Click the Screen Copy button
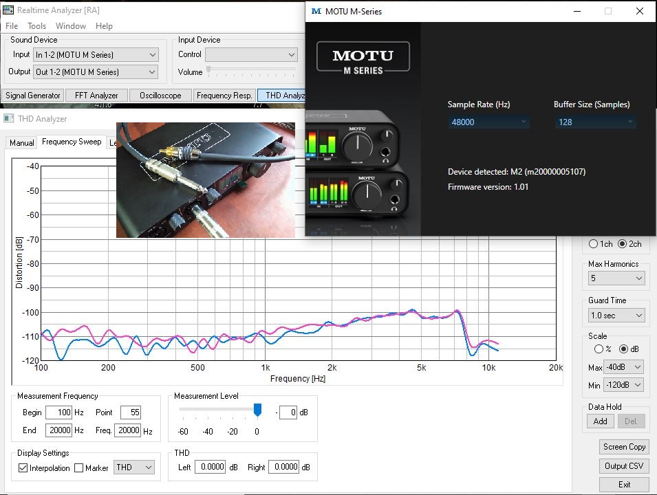The image size is (657, 495). (x=624, y=447)
